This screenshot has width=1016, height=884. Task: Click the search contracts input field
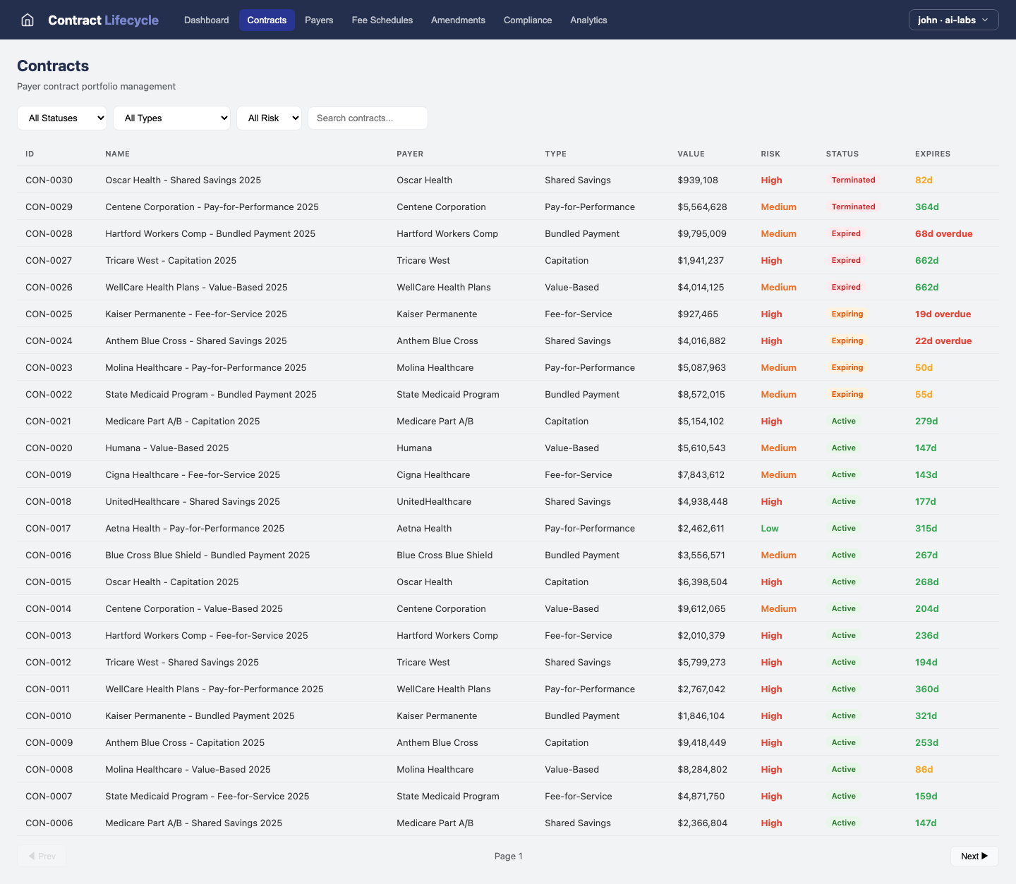click(367, 118)
